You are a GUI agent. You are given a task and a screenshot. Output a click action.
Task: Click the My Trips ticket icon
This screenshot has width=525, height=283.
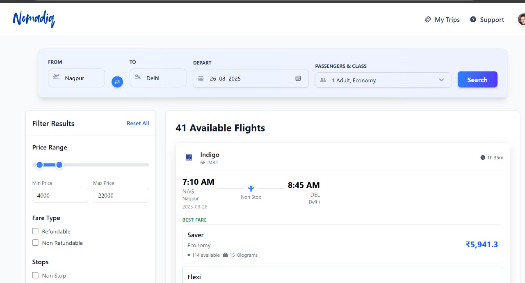click(428, 20)
